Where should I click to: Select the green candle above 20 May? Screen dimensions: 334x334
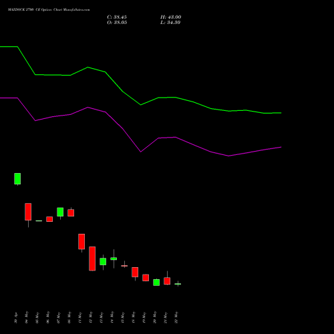(156, 283)
